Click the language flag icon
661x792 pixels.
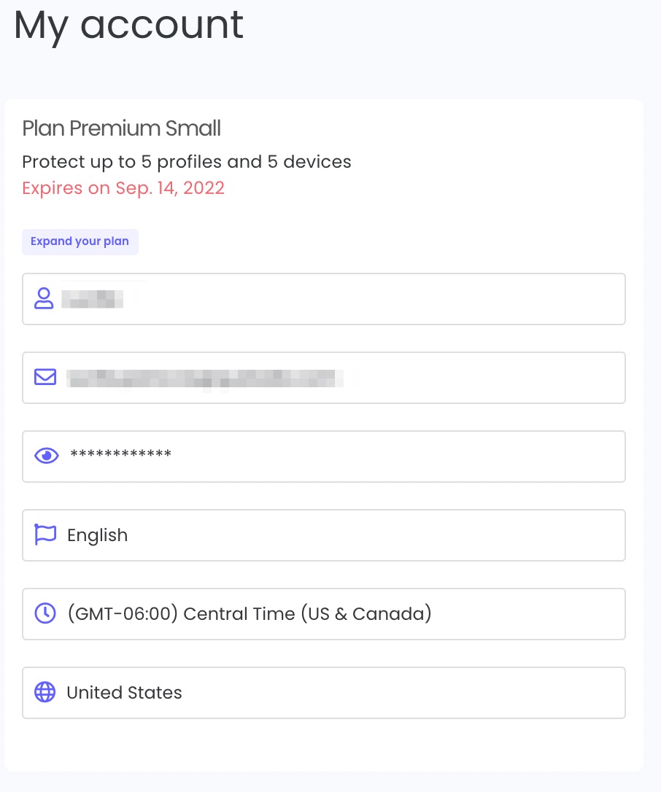pyautogui.click(x=45, y=535)
